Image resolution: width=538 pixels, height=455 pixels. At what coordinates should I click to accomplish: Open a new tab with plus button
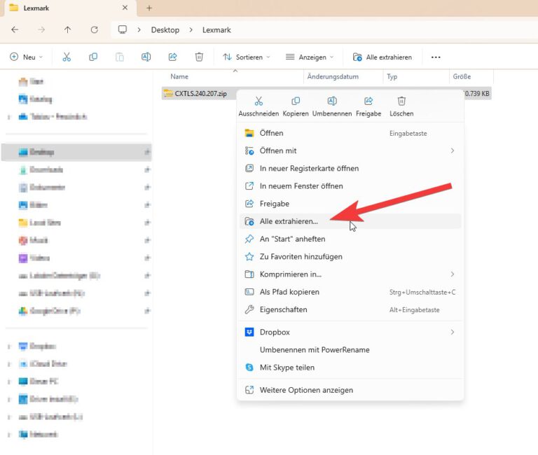149,8
